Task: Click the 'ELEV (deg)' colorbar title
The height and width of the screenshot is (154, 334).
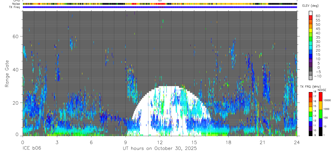Action: (x=311, y=6)
